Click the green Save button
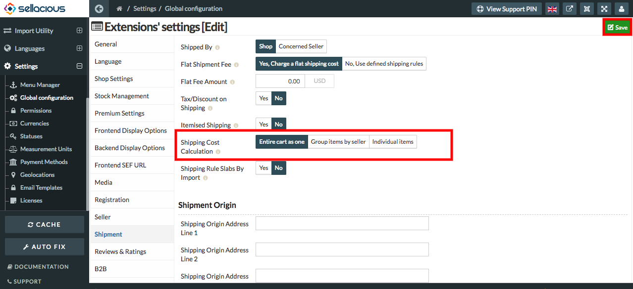The height and width of the screenshot is (289, 633). (x=617, y=28)
